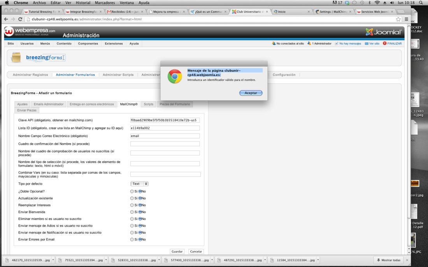Click the Time Machine icon in menu bar
The width and height of the screenshot is (428, 267).
[x=362, y=3]
